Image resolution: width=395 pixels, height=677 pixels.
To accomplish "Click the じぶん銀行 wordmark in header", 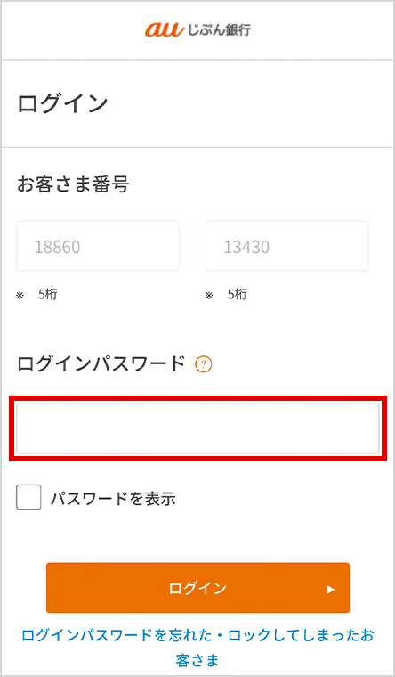I will click(x=220, y=30).
